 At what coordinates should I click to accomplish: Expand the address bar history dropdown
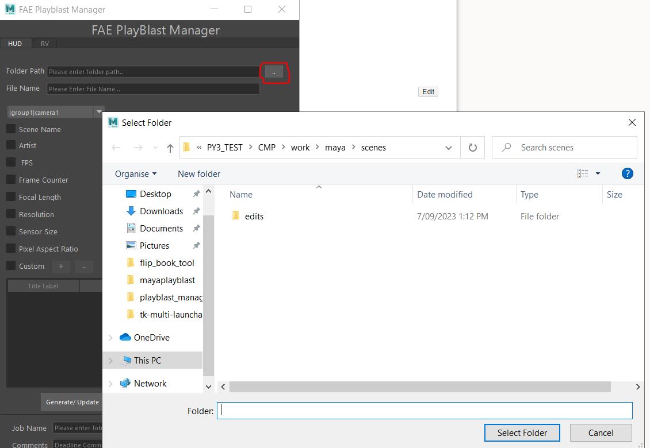[449, 148]
